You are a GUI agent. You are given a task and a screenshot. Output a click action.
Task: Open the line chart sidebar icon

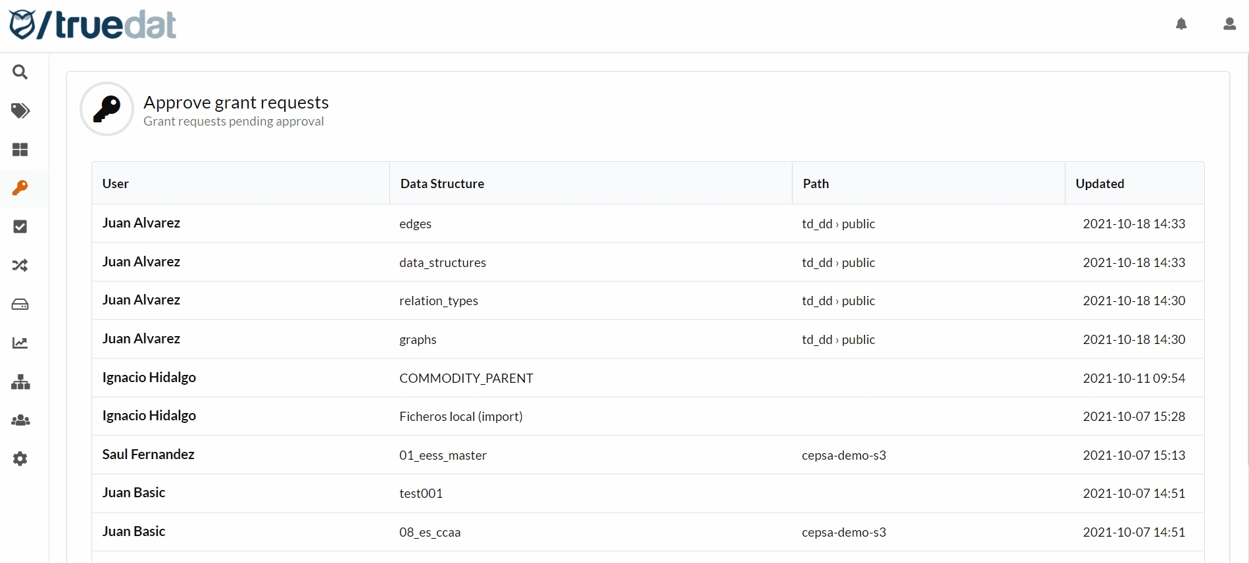tap(20, 343)
